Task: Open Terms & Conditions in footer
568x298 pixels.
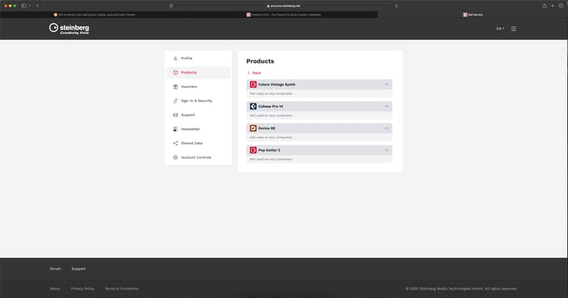Action: pos(121,289)
